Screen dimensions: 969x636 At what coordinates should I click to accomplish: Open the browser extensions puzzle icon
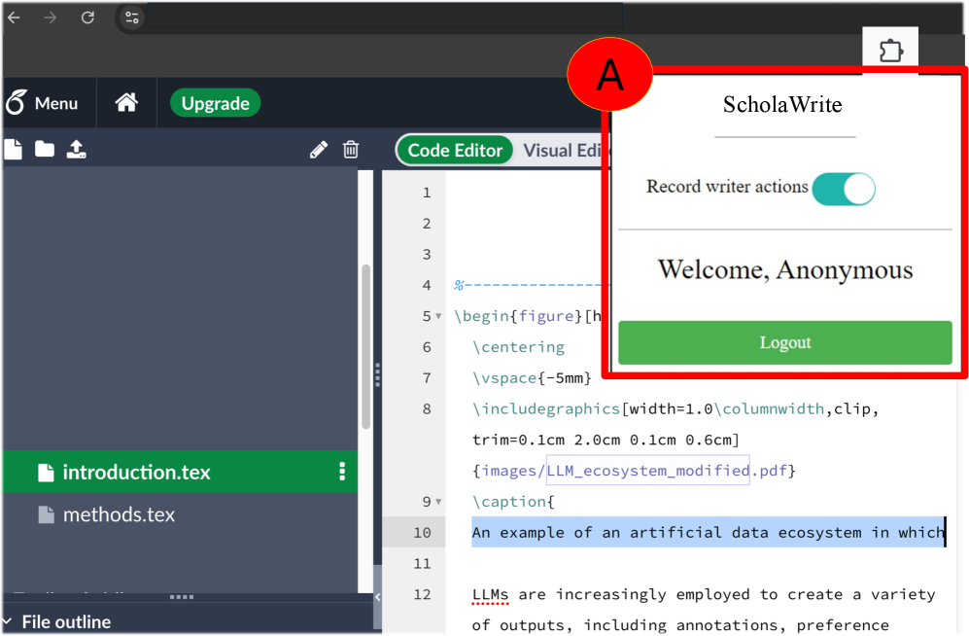click(890, 50)
